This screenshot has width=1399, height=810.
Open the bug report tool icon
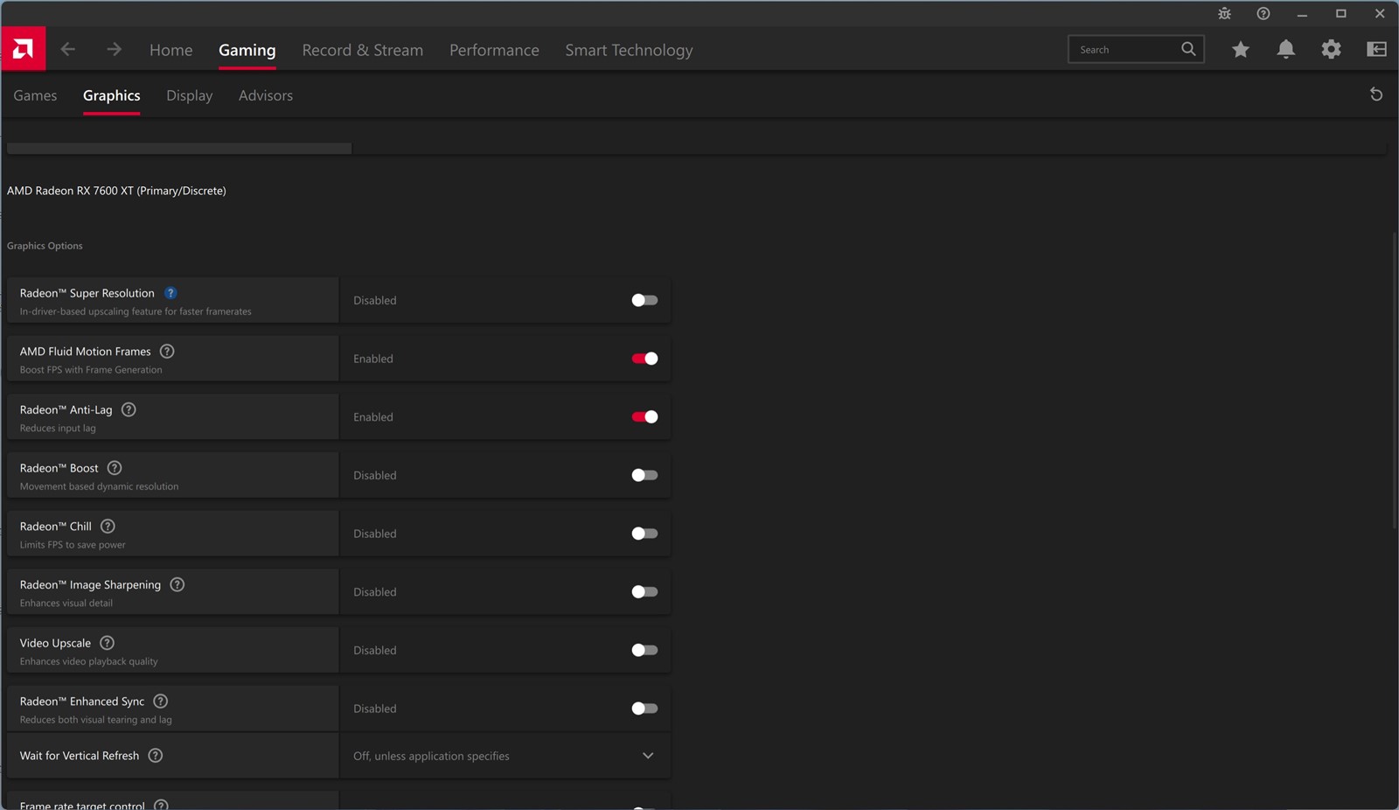point(1224,13)
